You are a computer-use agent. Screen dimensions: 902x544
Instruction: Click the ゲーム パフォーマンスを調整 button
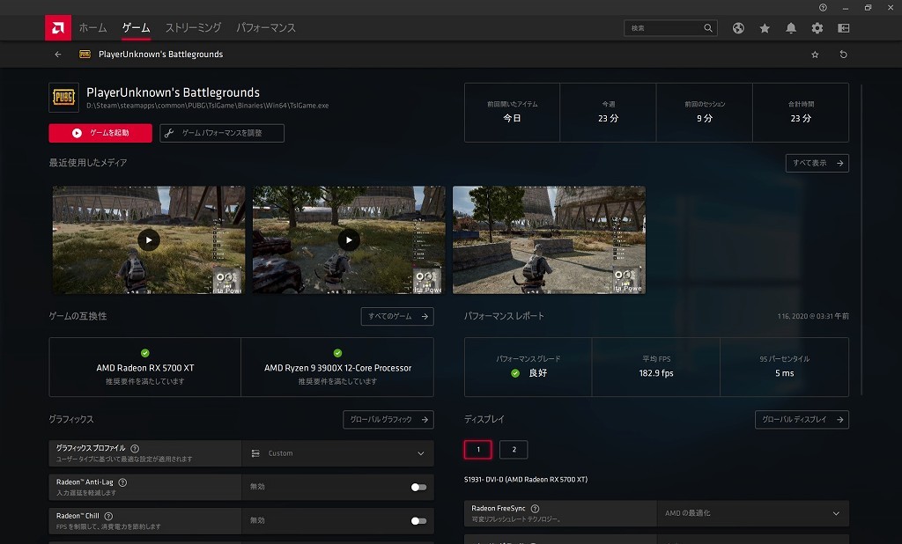coord(222,133)
